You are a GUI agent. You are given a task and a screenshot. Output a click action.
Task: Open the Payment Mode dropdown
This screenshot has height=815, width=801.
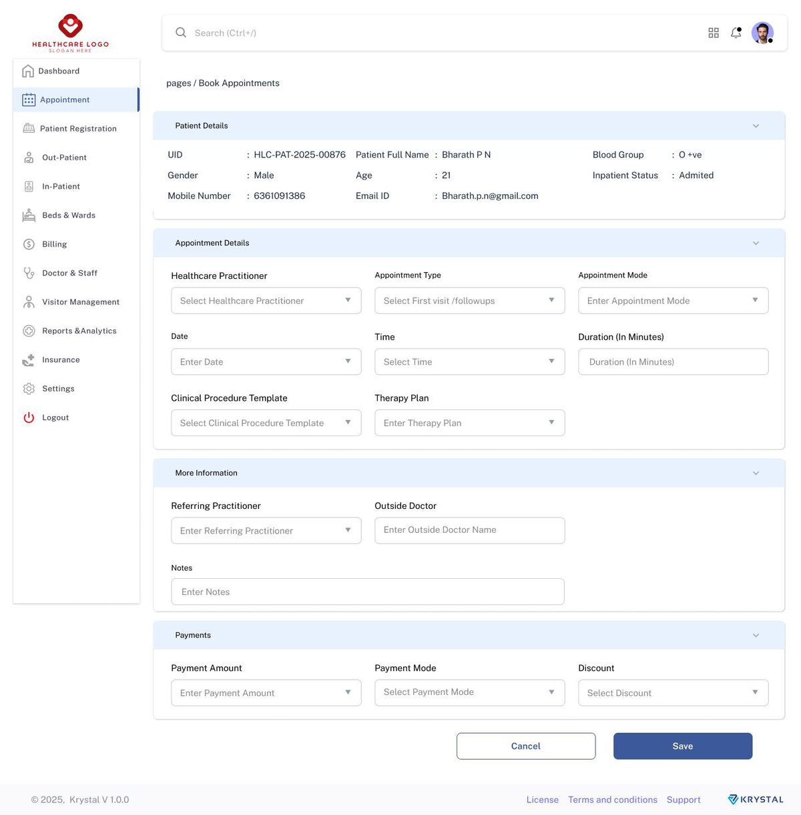(x=470, y=692)
